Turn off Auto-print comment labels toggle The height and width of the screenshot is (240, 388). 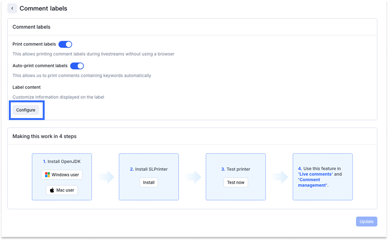77,66
